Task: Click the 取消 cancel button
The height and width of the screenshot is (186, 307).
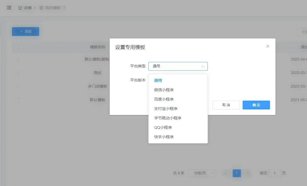Action: [226, 105]
